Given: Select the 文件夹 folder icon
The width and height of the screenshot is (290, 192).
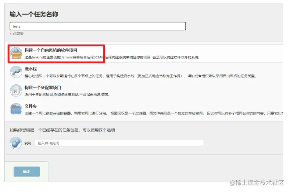Looking at the screenshot, I should 16,109.
